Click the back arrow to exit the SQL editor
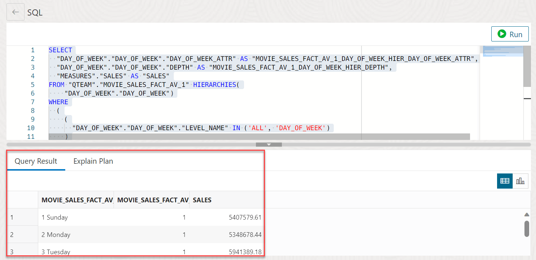This screenshot has width=536, height=260. point(15,12)
